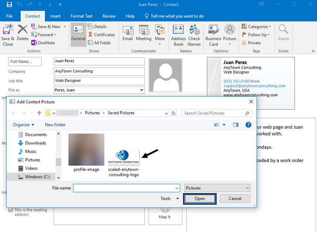Delete the contact with Delete icon
The width and height of the screenshot is (317, 232).
click(22, 33)
